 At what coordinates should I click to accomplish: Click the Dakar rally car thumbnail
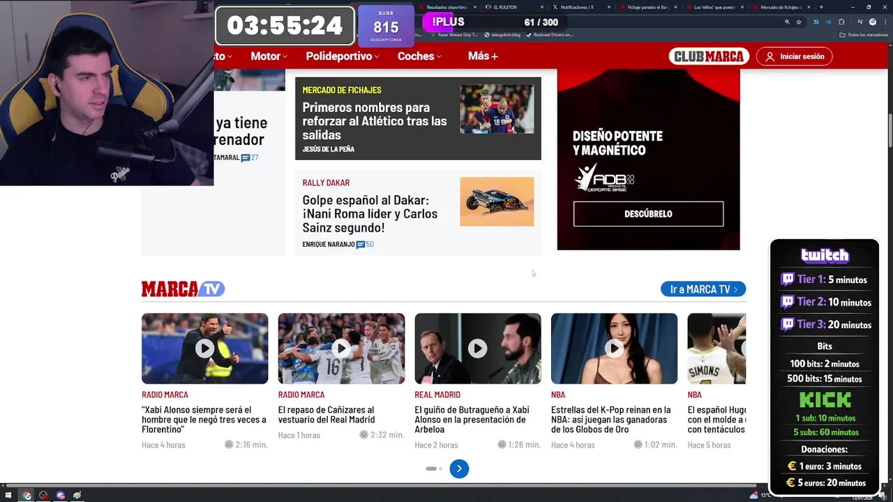(x=497, y=201)
